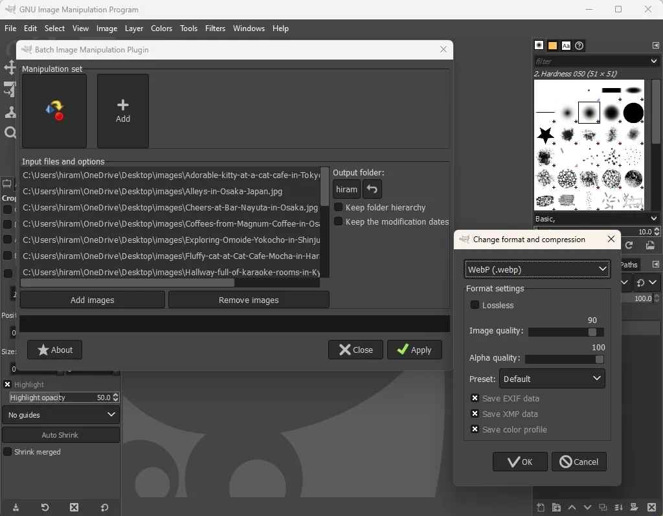
Task: Uncheck Save EXIF data
Action: (475, 398)
